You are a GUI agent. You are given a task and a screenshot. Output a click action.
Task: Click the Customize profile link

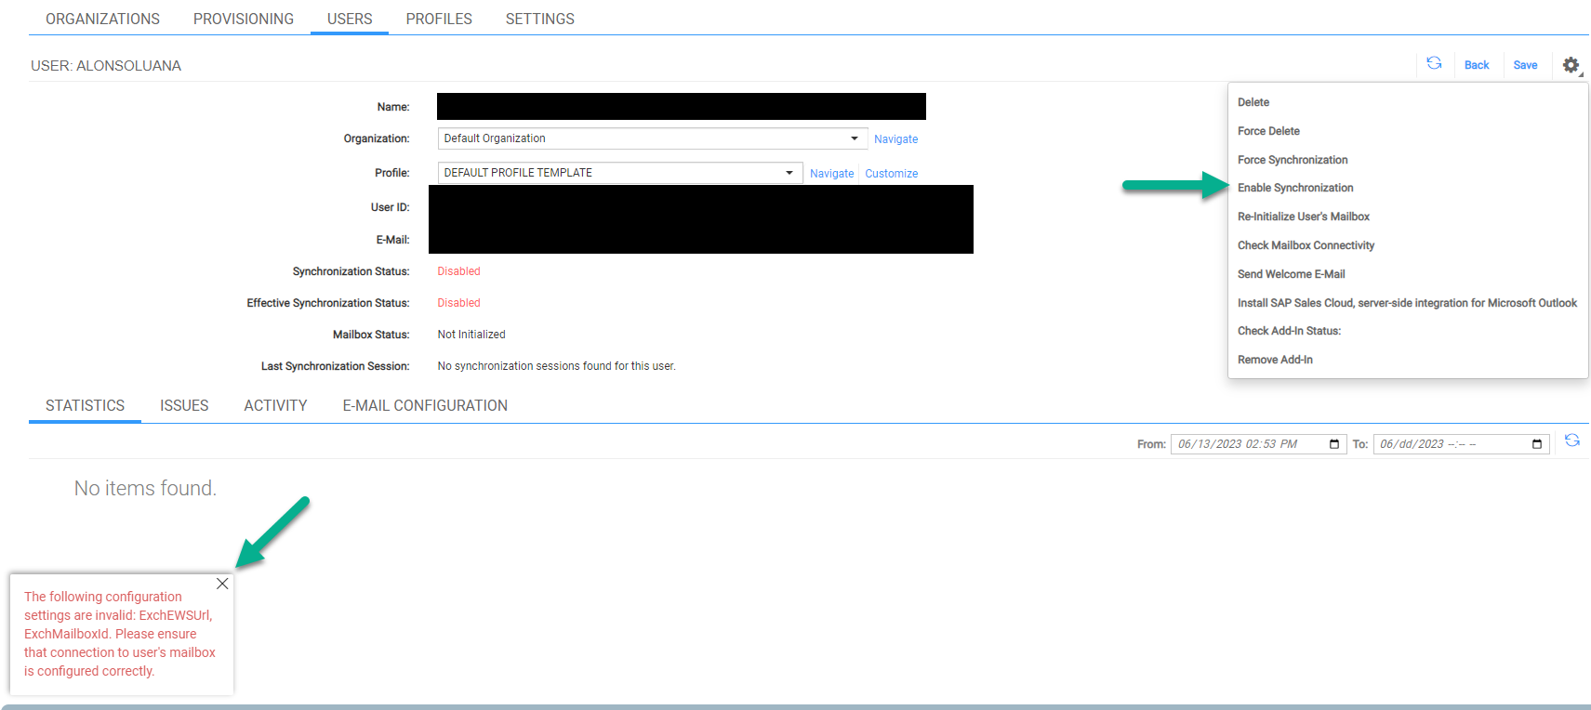[891, 174]
